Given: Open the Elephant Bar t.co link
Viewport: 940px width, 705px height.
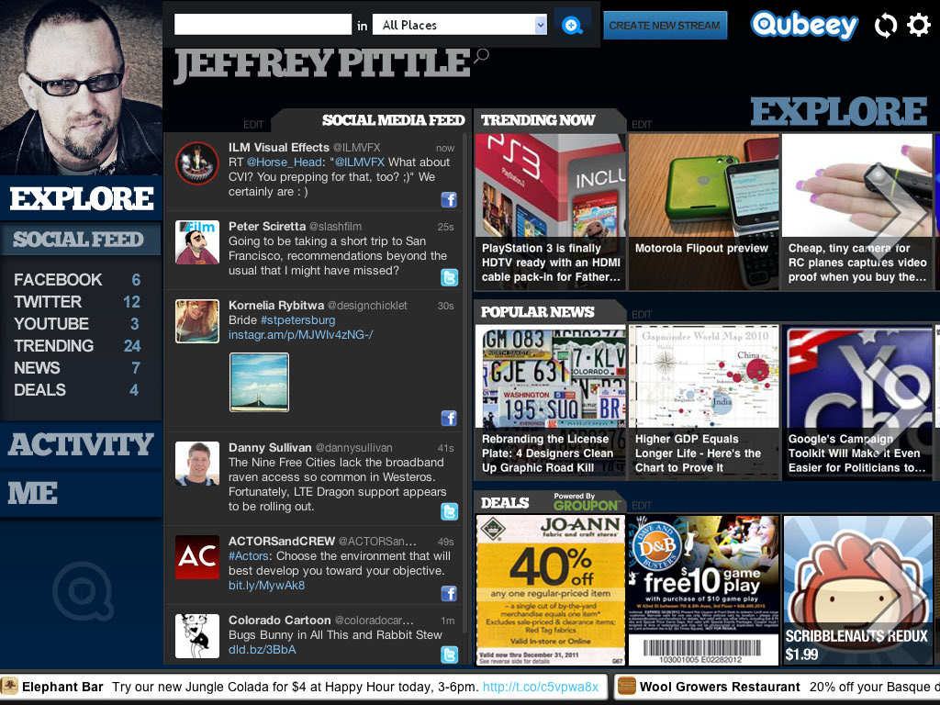Looking at the screenshot, I should [x=540, y=687].
